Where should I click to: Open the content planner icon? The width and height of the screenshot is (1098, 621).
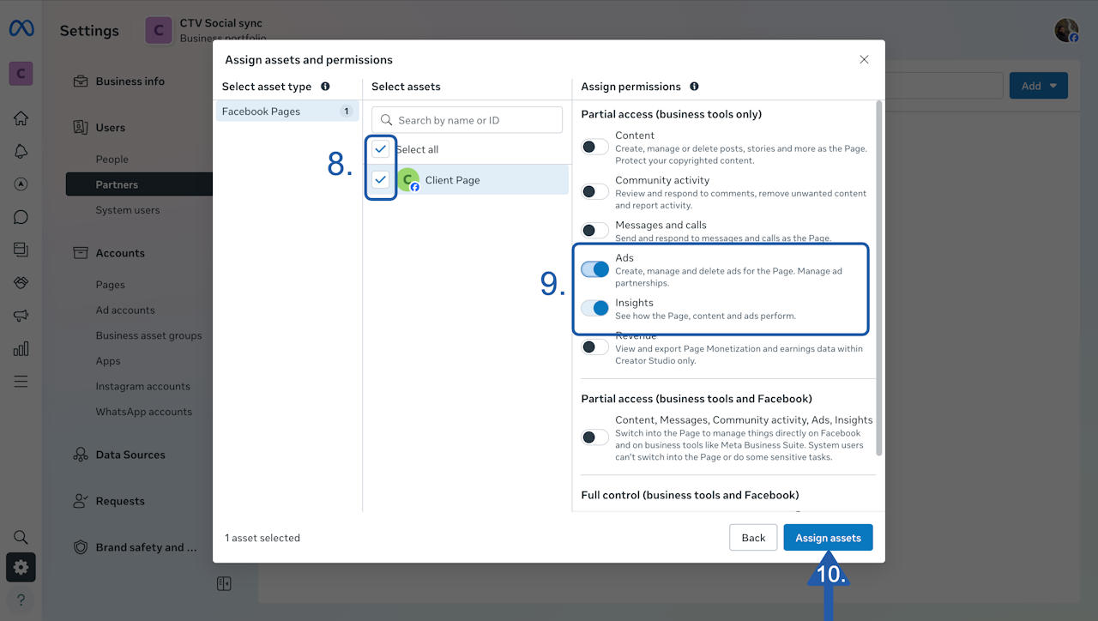(x=21, y=250)
